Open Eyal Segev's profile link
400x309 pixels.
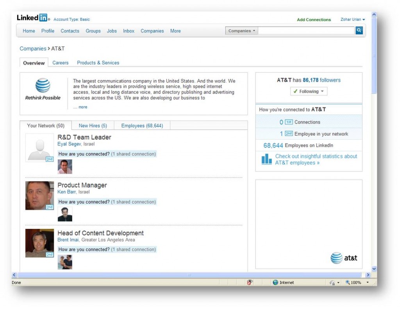point(69,144)
